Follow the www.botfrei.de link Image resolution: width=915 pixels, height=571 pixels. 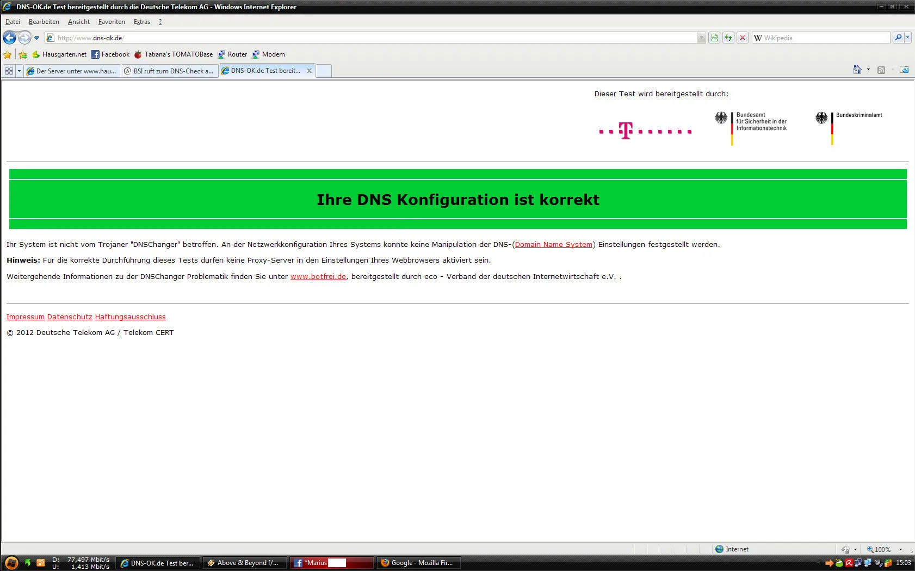[x=318, y=277]
